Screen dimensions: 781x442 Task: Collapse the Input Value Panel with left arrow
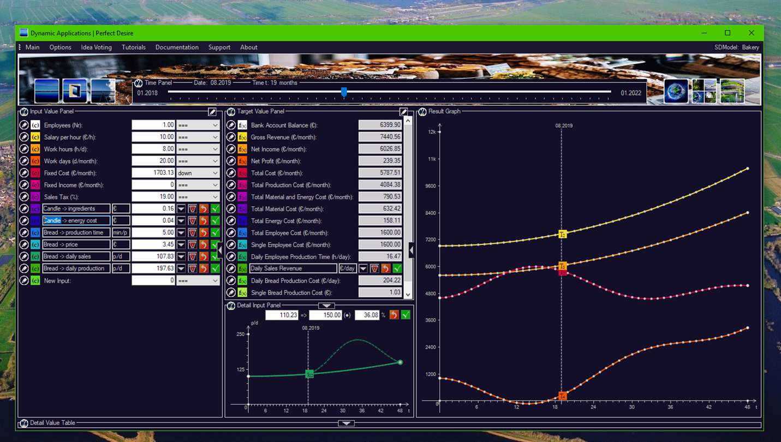click(220, 250)
